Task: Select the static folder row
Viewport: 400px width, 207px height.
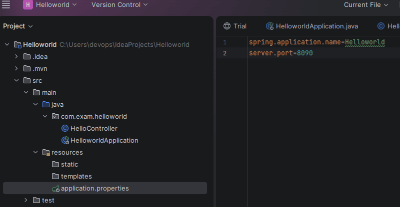Action: [105, 164]
